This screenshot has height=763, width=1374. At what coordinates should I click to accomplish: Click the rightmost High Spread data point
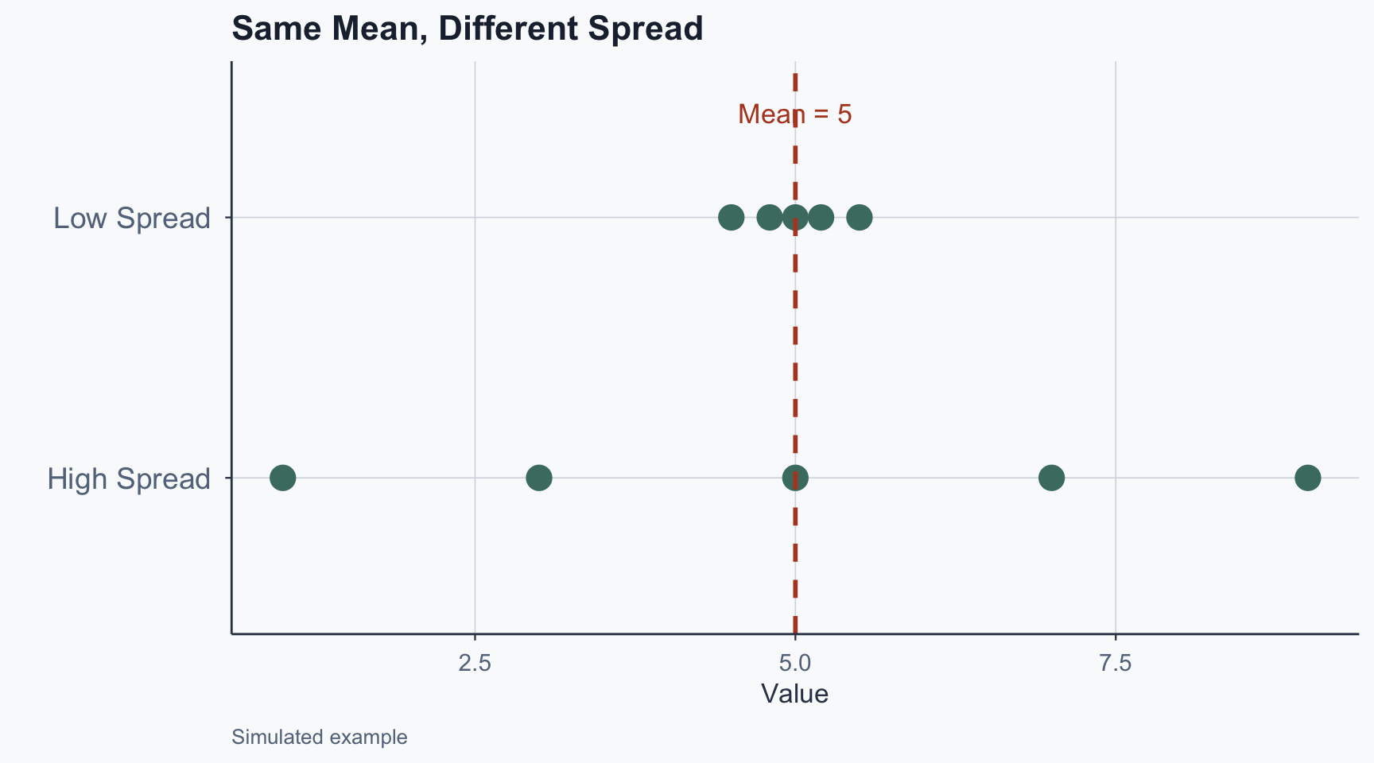pos(1307,478)
